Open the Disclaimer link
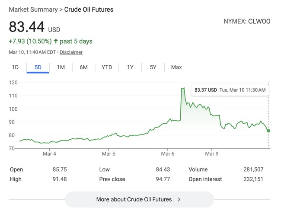The image size is (281, 211). [71, 52]
